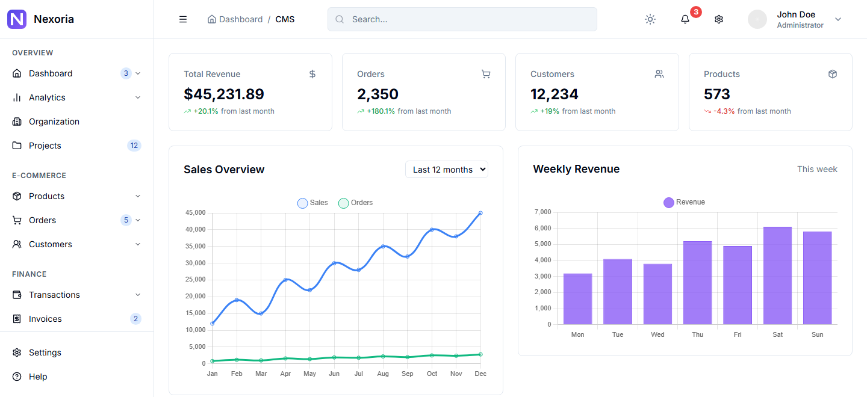Expand the Transactions sidebar chevron
867x397 pixels.
138,295
